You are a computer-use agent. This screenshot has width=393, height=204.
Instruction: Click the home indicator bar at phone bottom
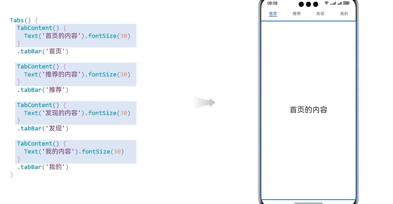pyautogui.click(x=308, y=203)
